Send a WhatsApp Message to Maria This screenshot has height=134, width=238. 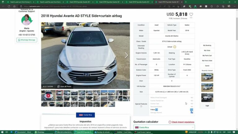(x=27, y=40)
